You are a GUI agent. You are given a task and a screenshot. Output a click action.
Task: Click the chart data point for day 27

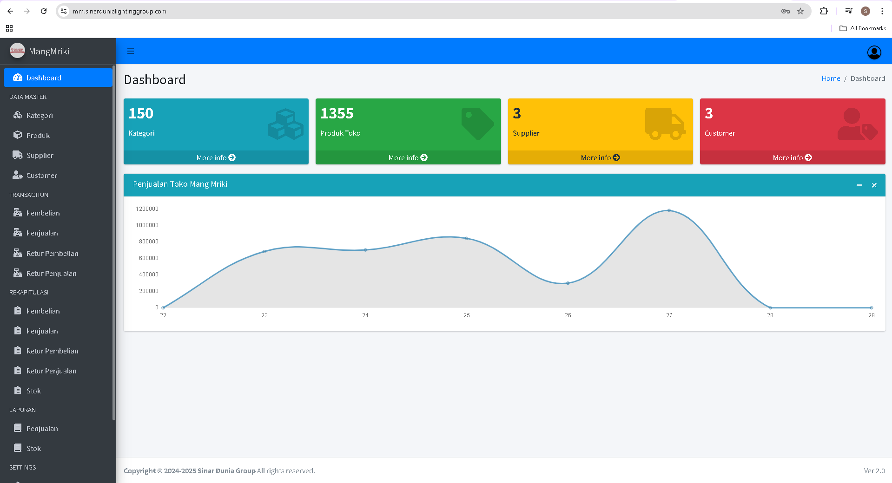coord(669,210)
